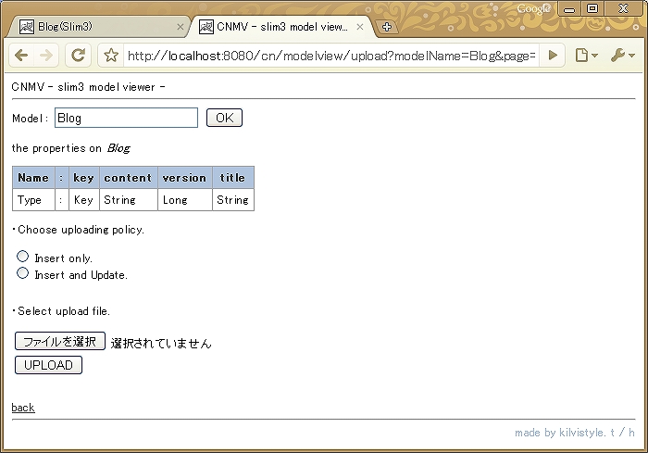Maximize the browser window

coord(592,8)
